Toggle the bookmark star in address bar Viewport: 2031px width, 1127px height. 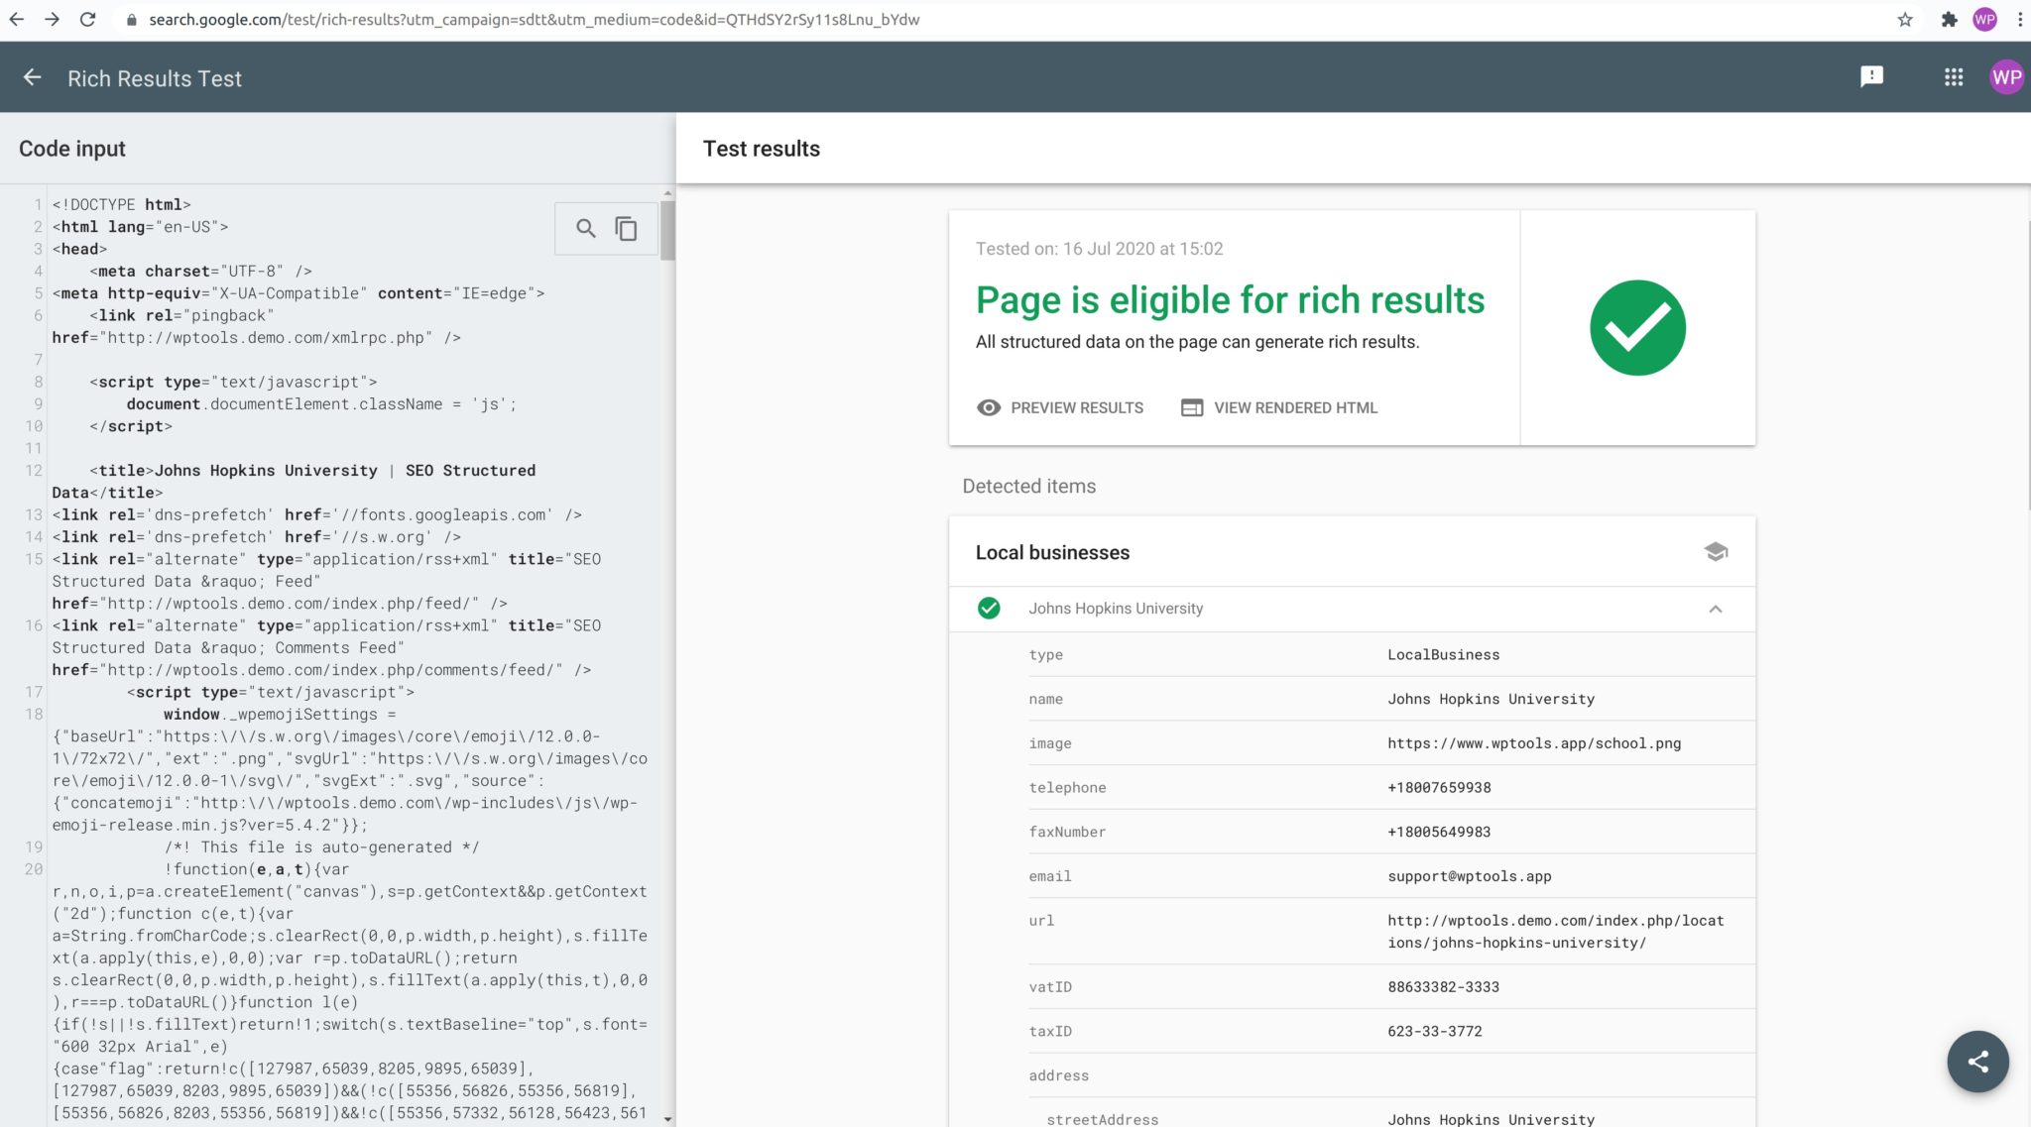point(1906,18)
